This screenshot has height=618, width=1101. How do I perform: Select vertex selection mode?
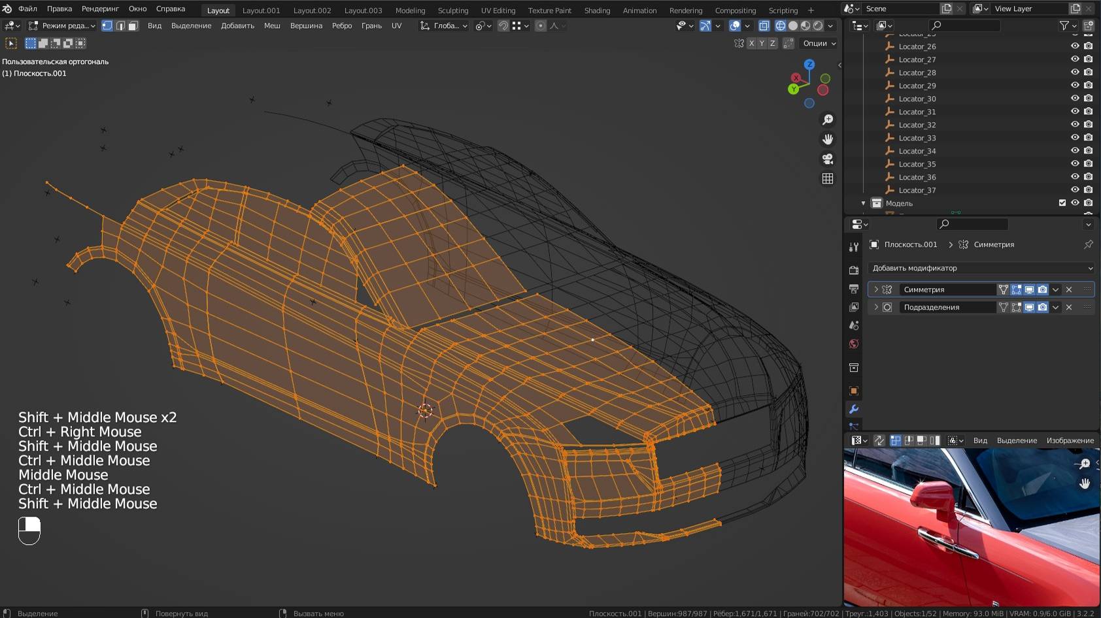pos(107,25)
